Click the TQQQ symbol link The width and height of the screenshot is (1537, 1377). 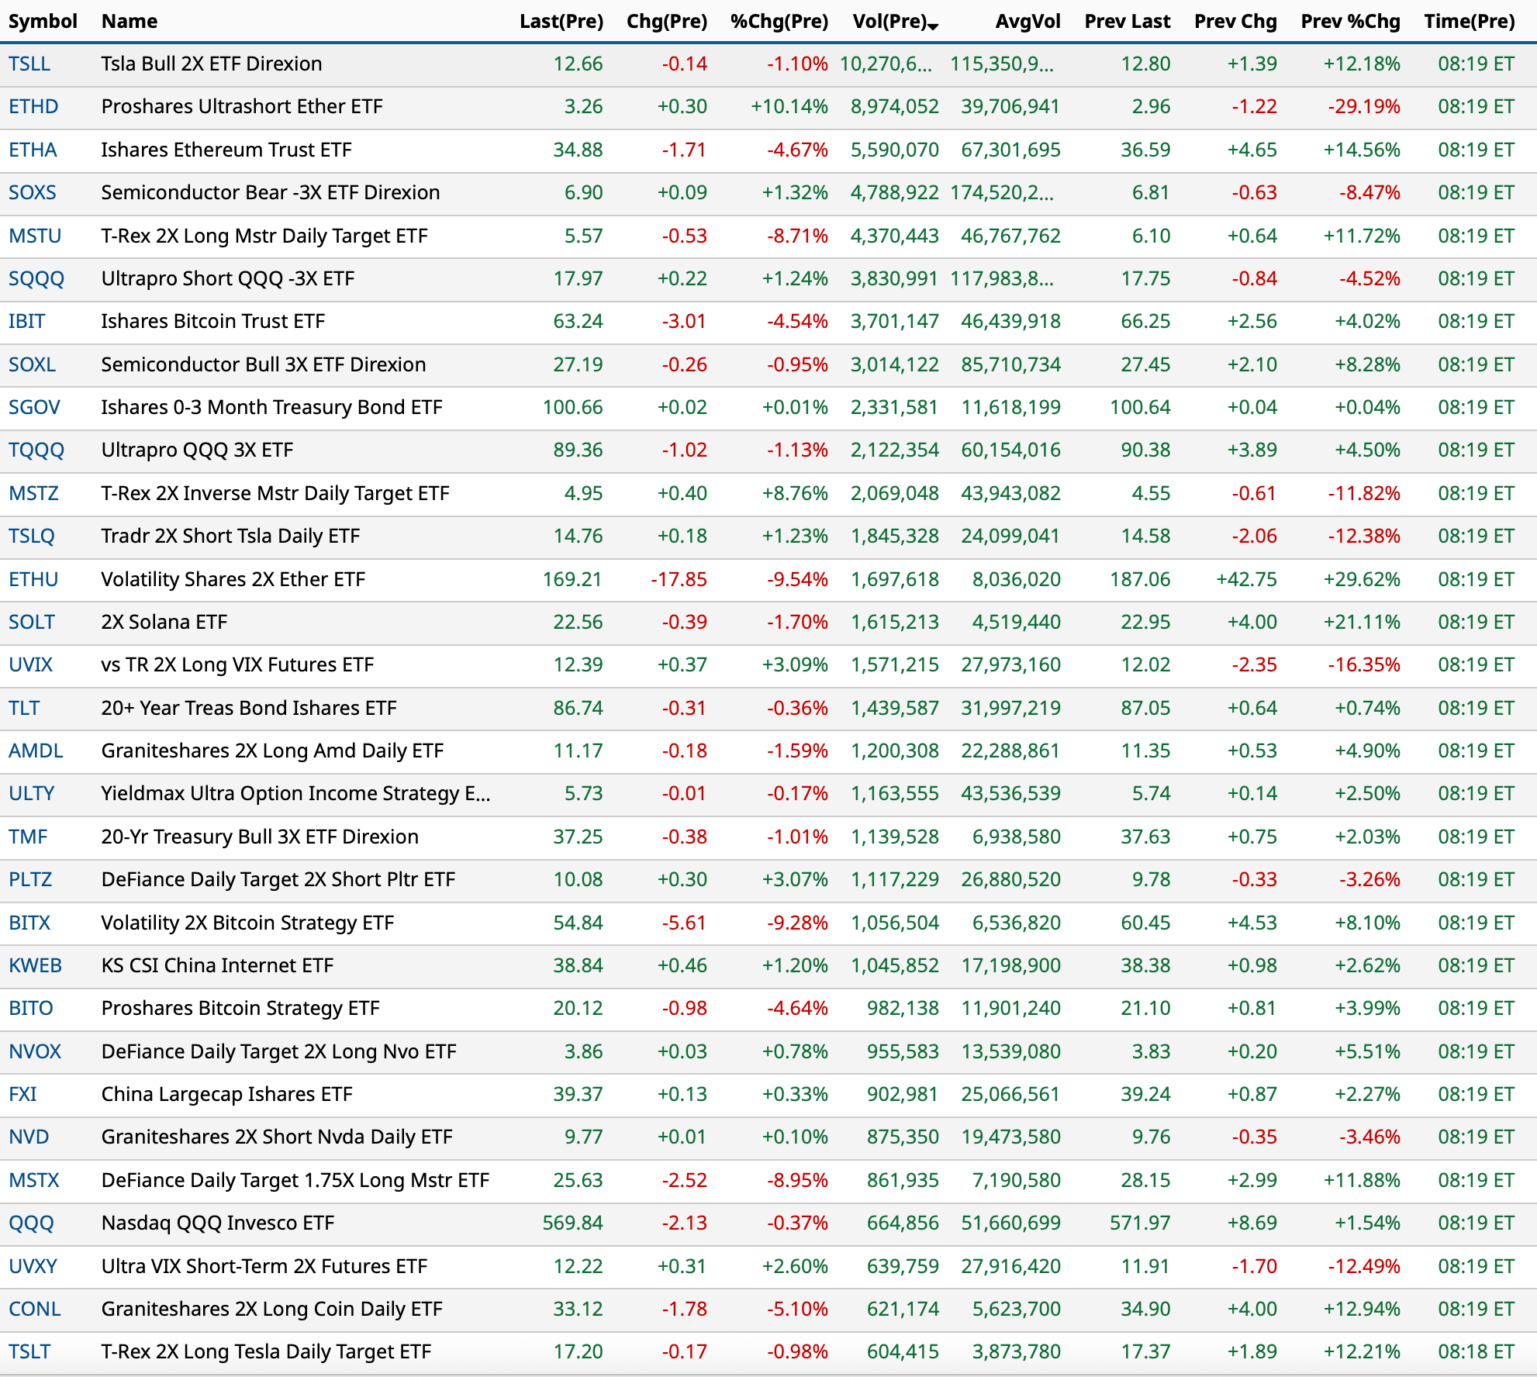36,450
